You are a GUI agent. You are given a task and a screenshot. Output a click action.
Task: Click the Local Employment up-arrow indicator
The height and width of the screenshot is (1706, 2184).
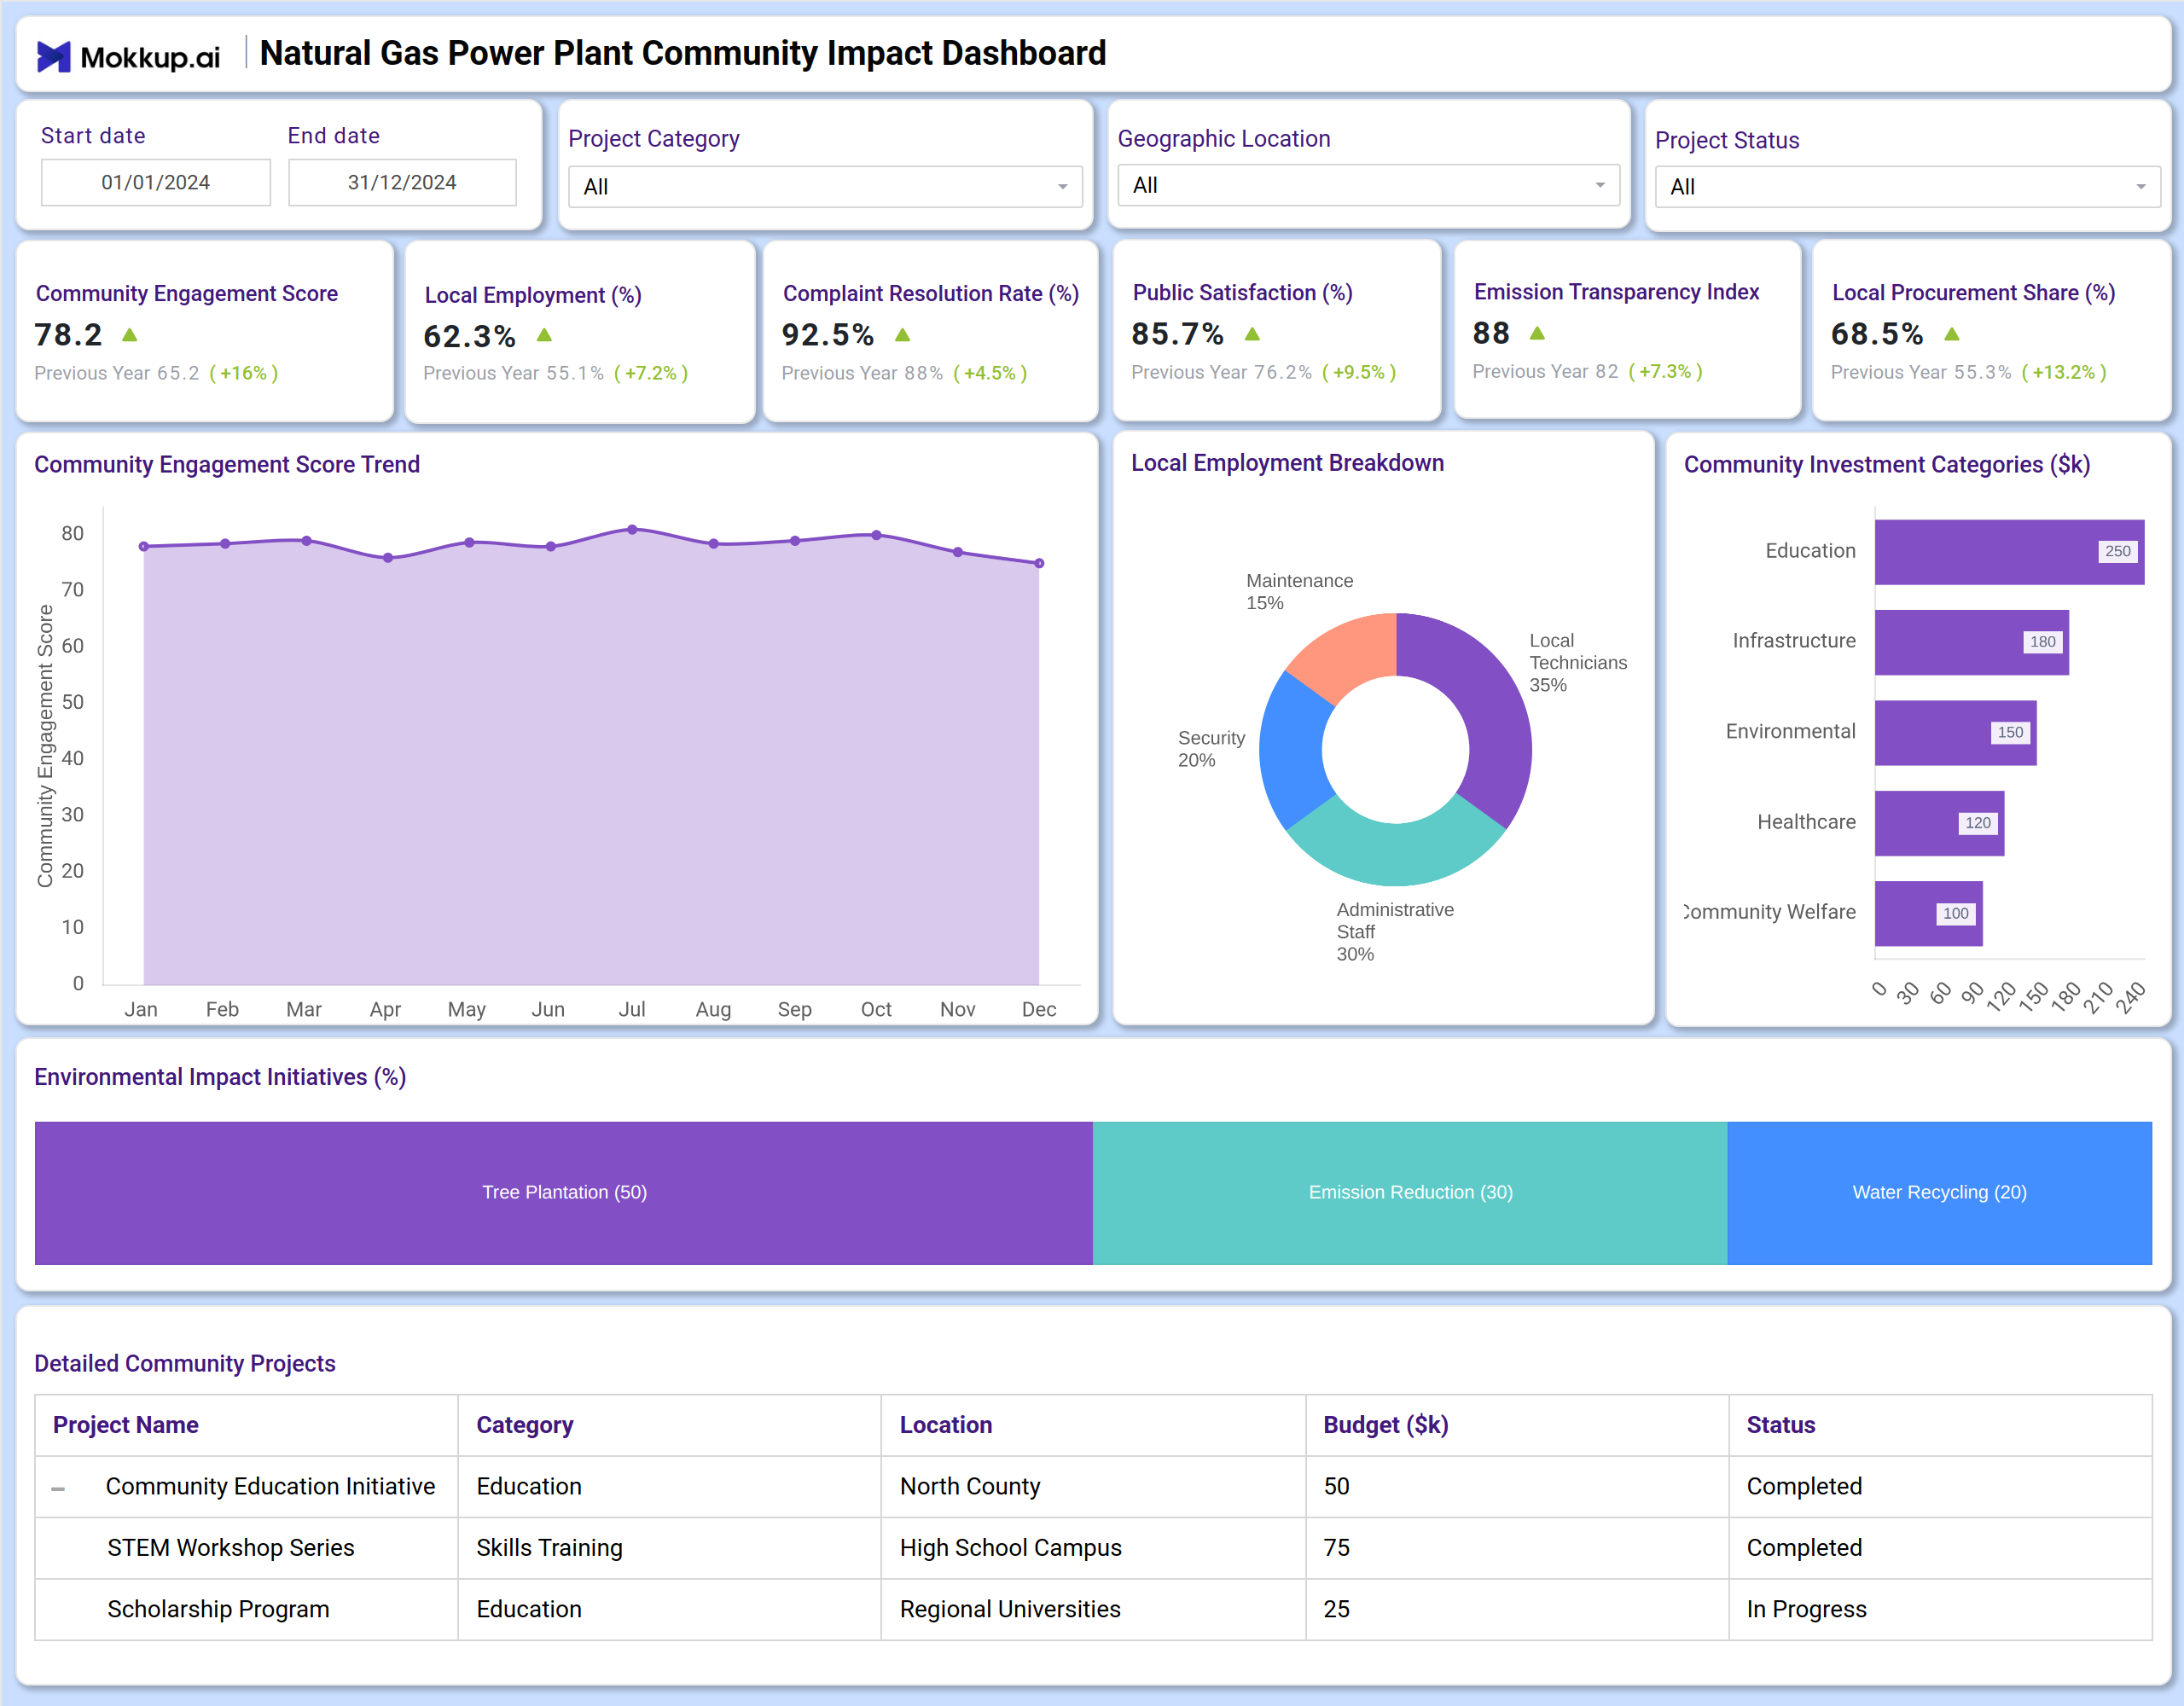[x=544, y=335]
